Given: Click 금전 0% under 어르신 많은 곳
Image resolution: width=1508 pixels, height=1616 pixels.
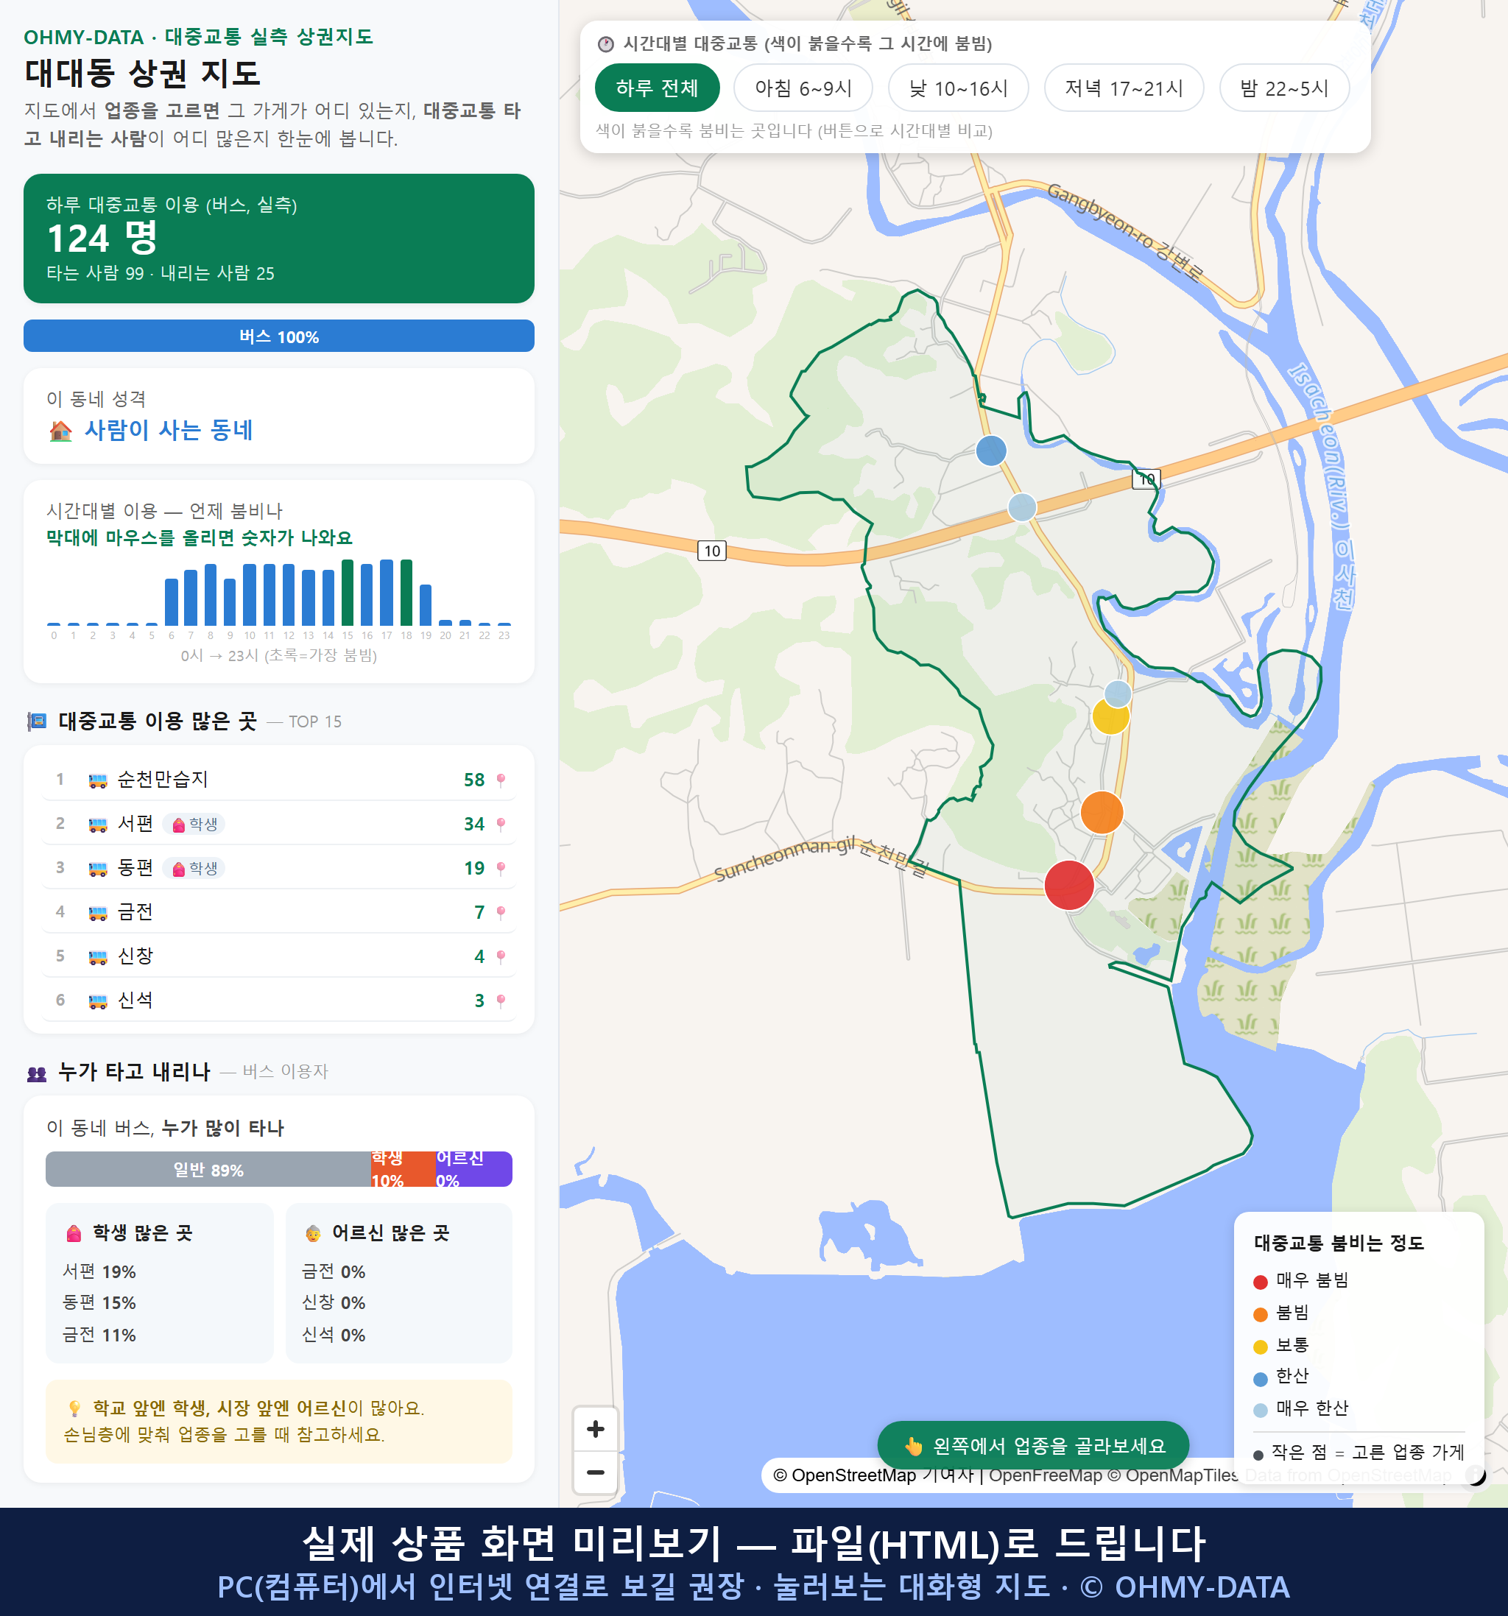Looking at the screenshot, I should click(334, 1272).
